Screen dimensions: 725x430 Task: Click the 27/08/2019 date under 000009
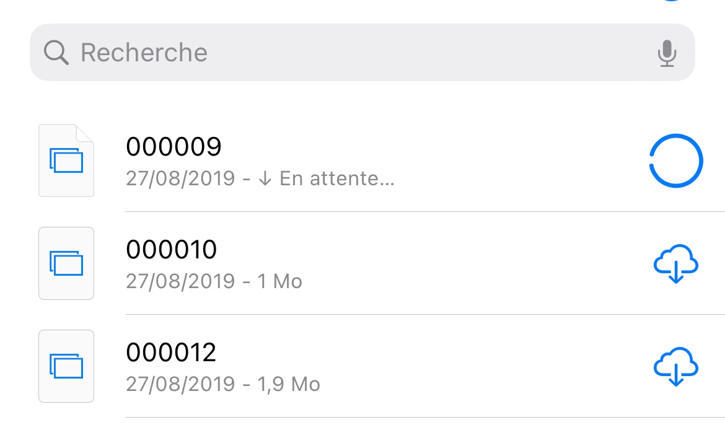pyautogui.click(x=180, y=179)
